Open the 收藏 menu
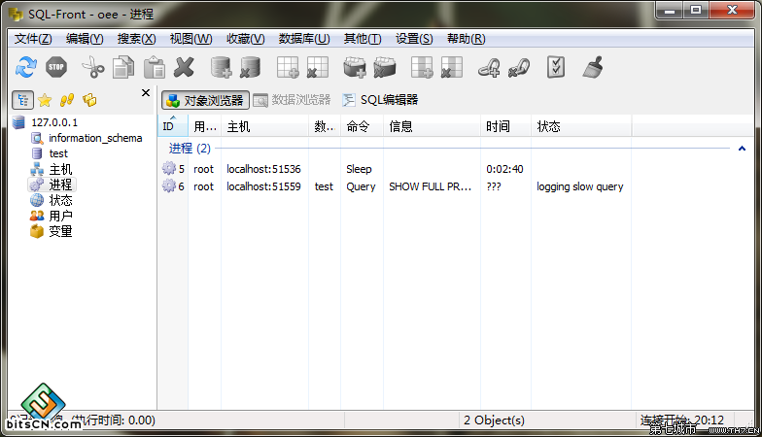Image resolution: width=762 pixels, height=437 pixels. point(245,39)
